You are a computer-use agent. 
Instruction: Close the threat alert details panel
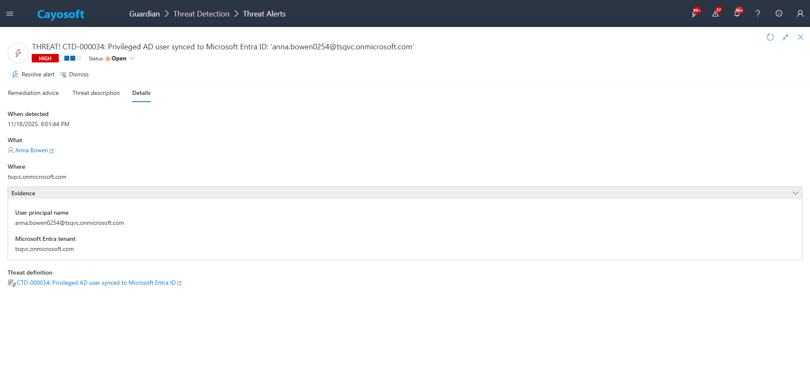pos(801,37)
